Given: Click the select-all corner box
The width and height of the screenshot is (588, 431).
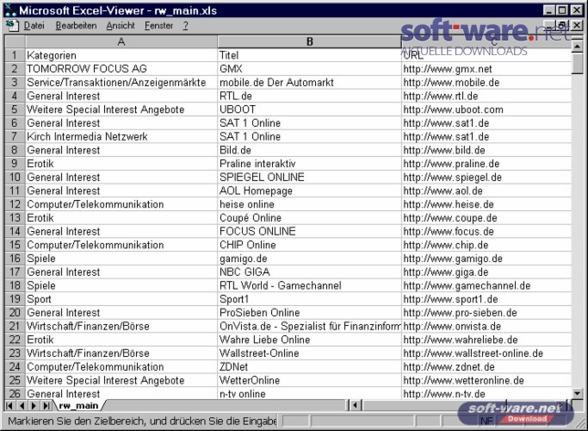Looking at the screenshot, I should 15,41.
